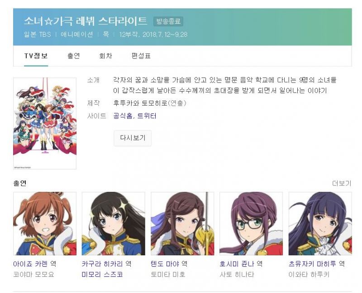This screenshot has width=362, height=293.
Task: Click the show poster thumbnail
Action: point(45,123)
